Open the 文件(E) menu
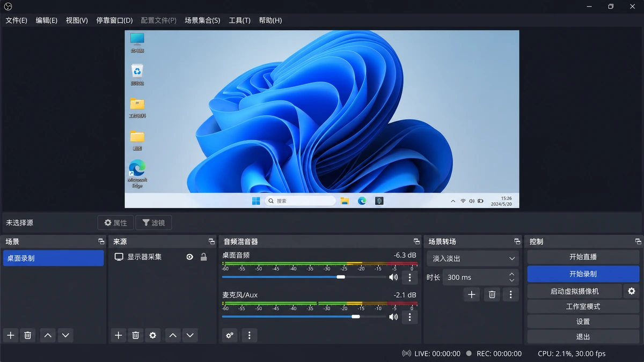 pyautogui.click(x=16, y=20)
